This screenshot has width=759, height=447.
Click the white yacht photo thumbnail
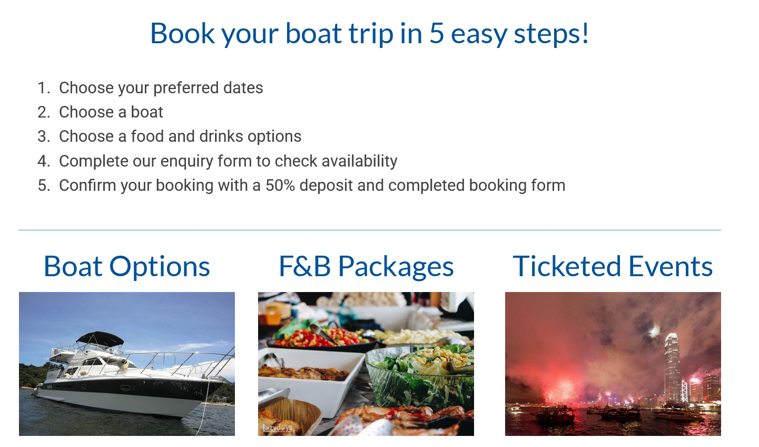[127, 364]
